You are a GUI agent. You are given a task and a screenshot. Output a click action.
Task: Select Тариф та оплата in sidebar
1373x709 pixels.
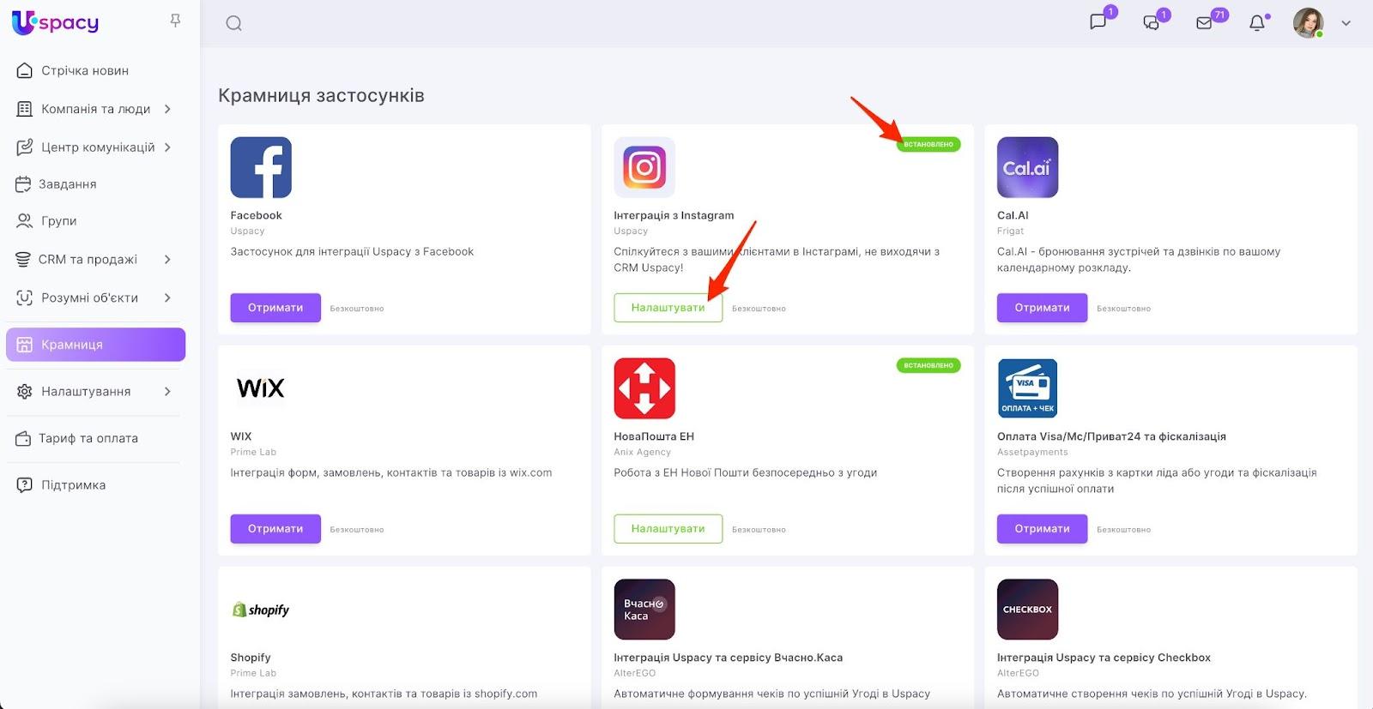[x=88, y=438]
